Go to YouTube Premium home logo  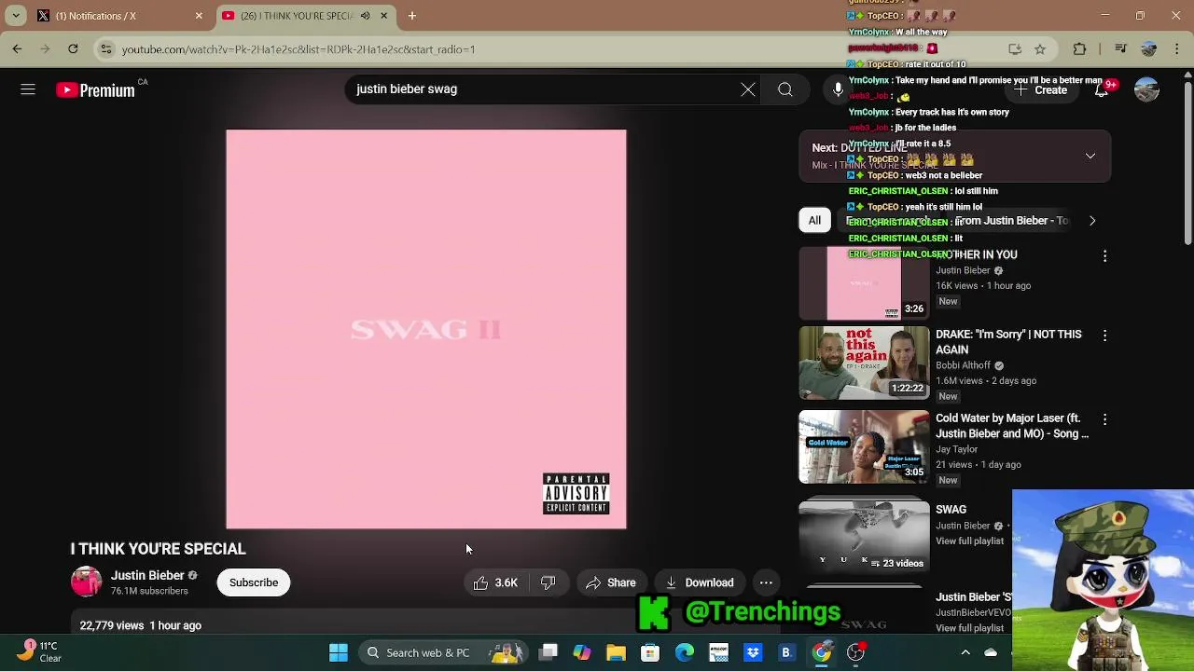(x=95, y=90)
